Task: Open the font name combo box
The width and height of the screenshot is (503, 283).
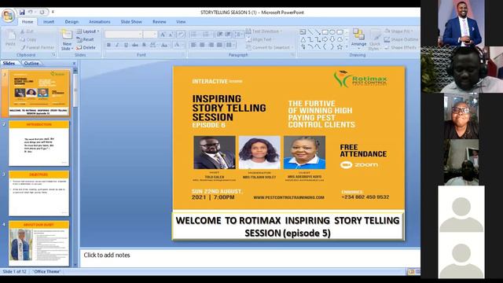Action: tap(123, 35)
